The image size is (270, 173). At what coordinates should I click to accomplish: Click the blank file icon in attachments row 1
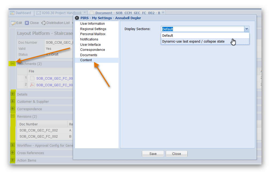(x=32, y=78)
